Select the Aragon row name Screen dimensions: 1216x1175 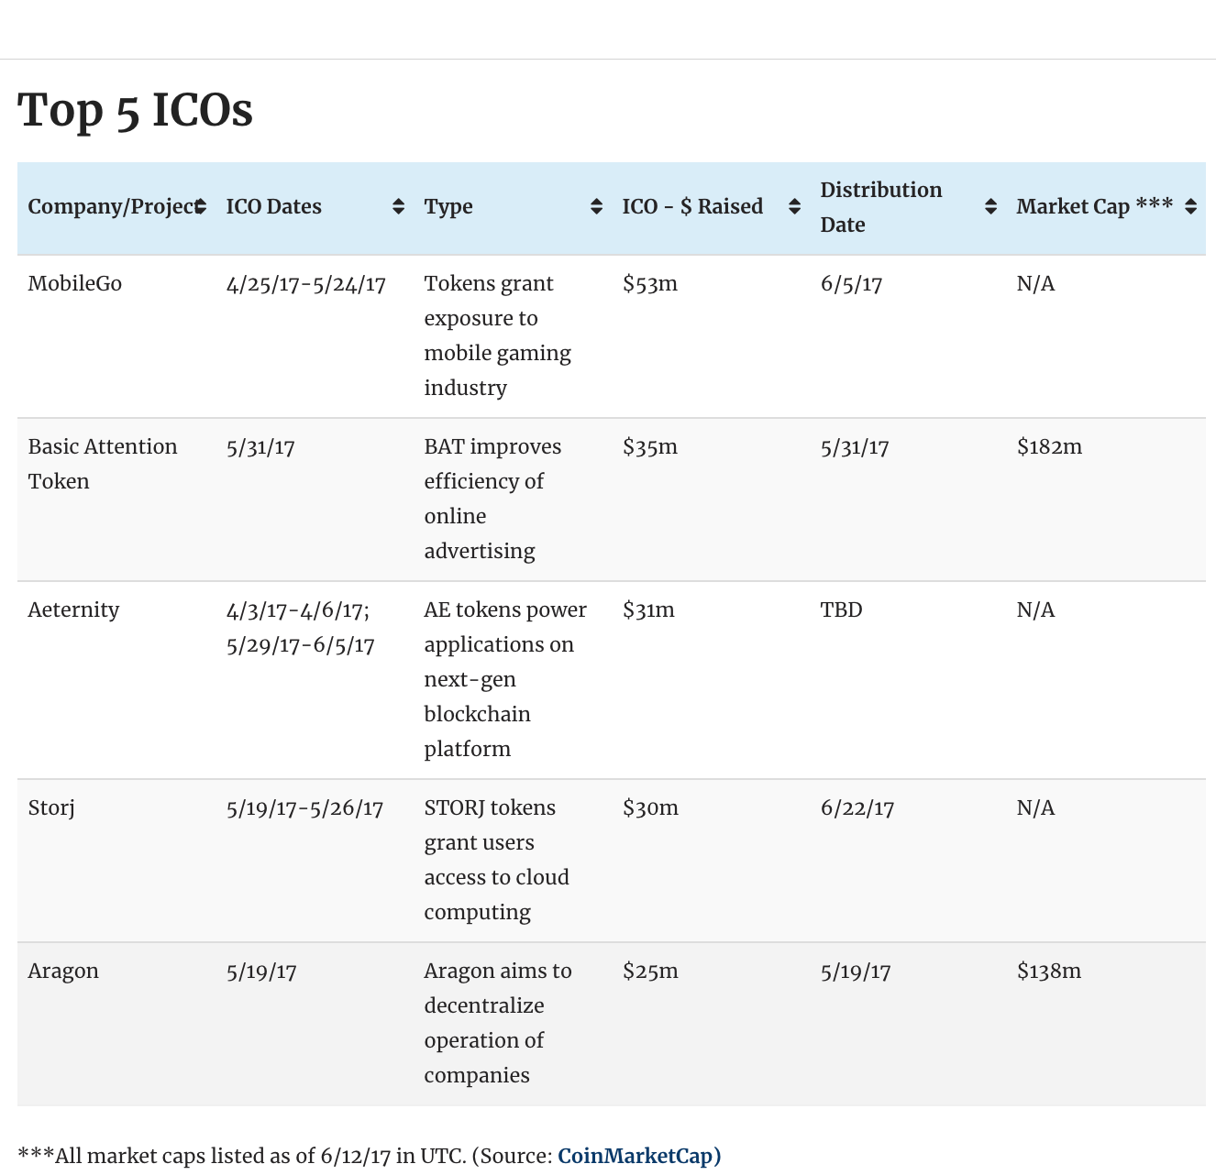point(63,972)
